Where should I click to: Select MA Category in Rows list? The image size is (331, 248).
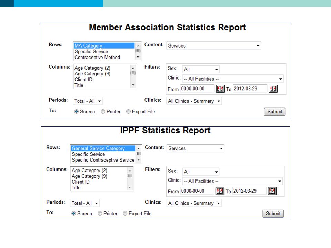(104, 46)
